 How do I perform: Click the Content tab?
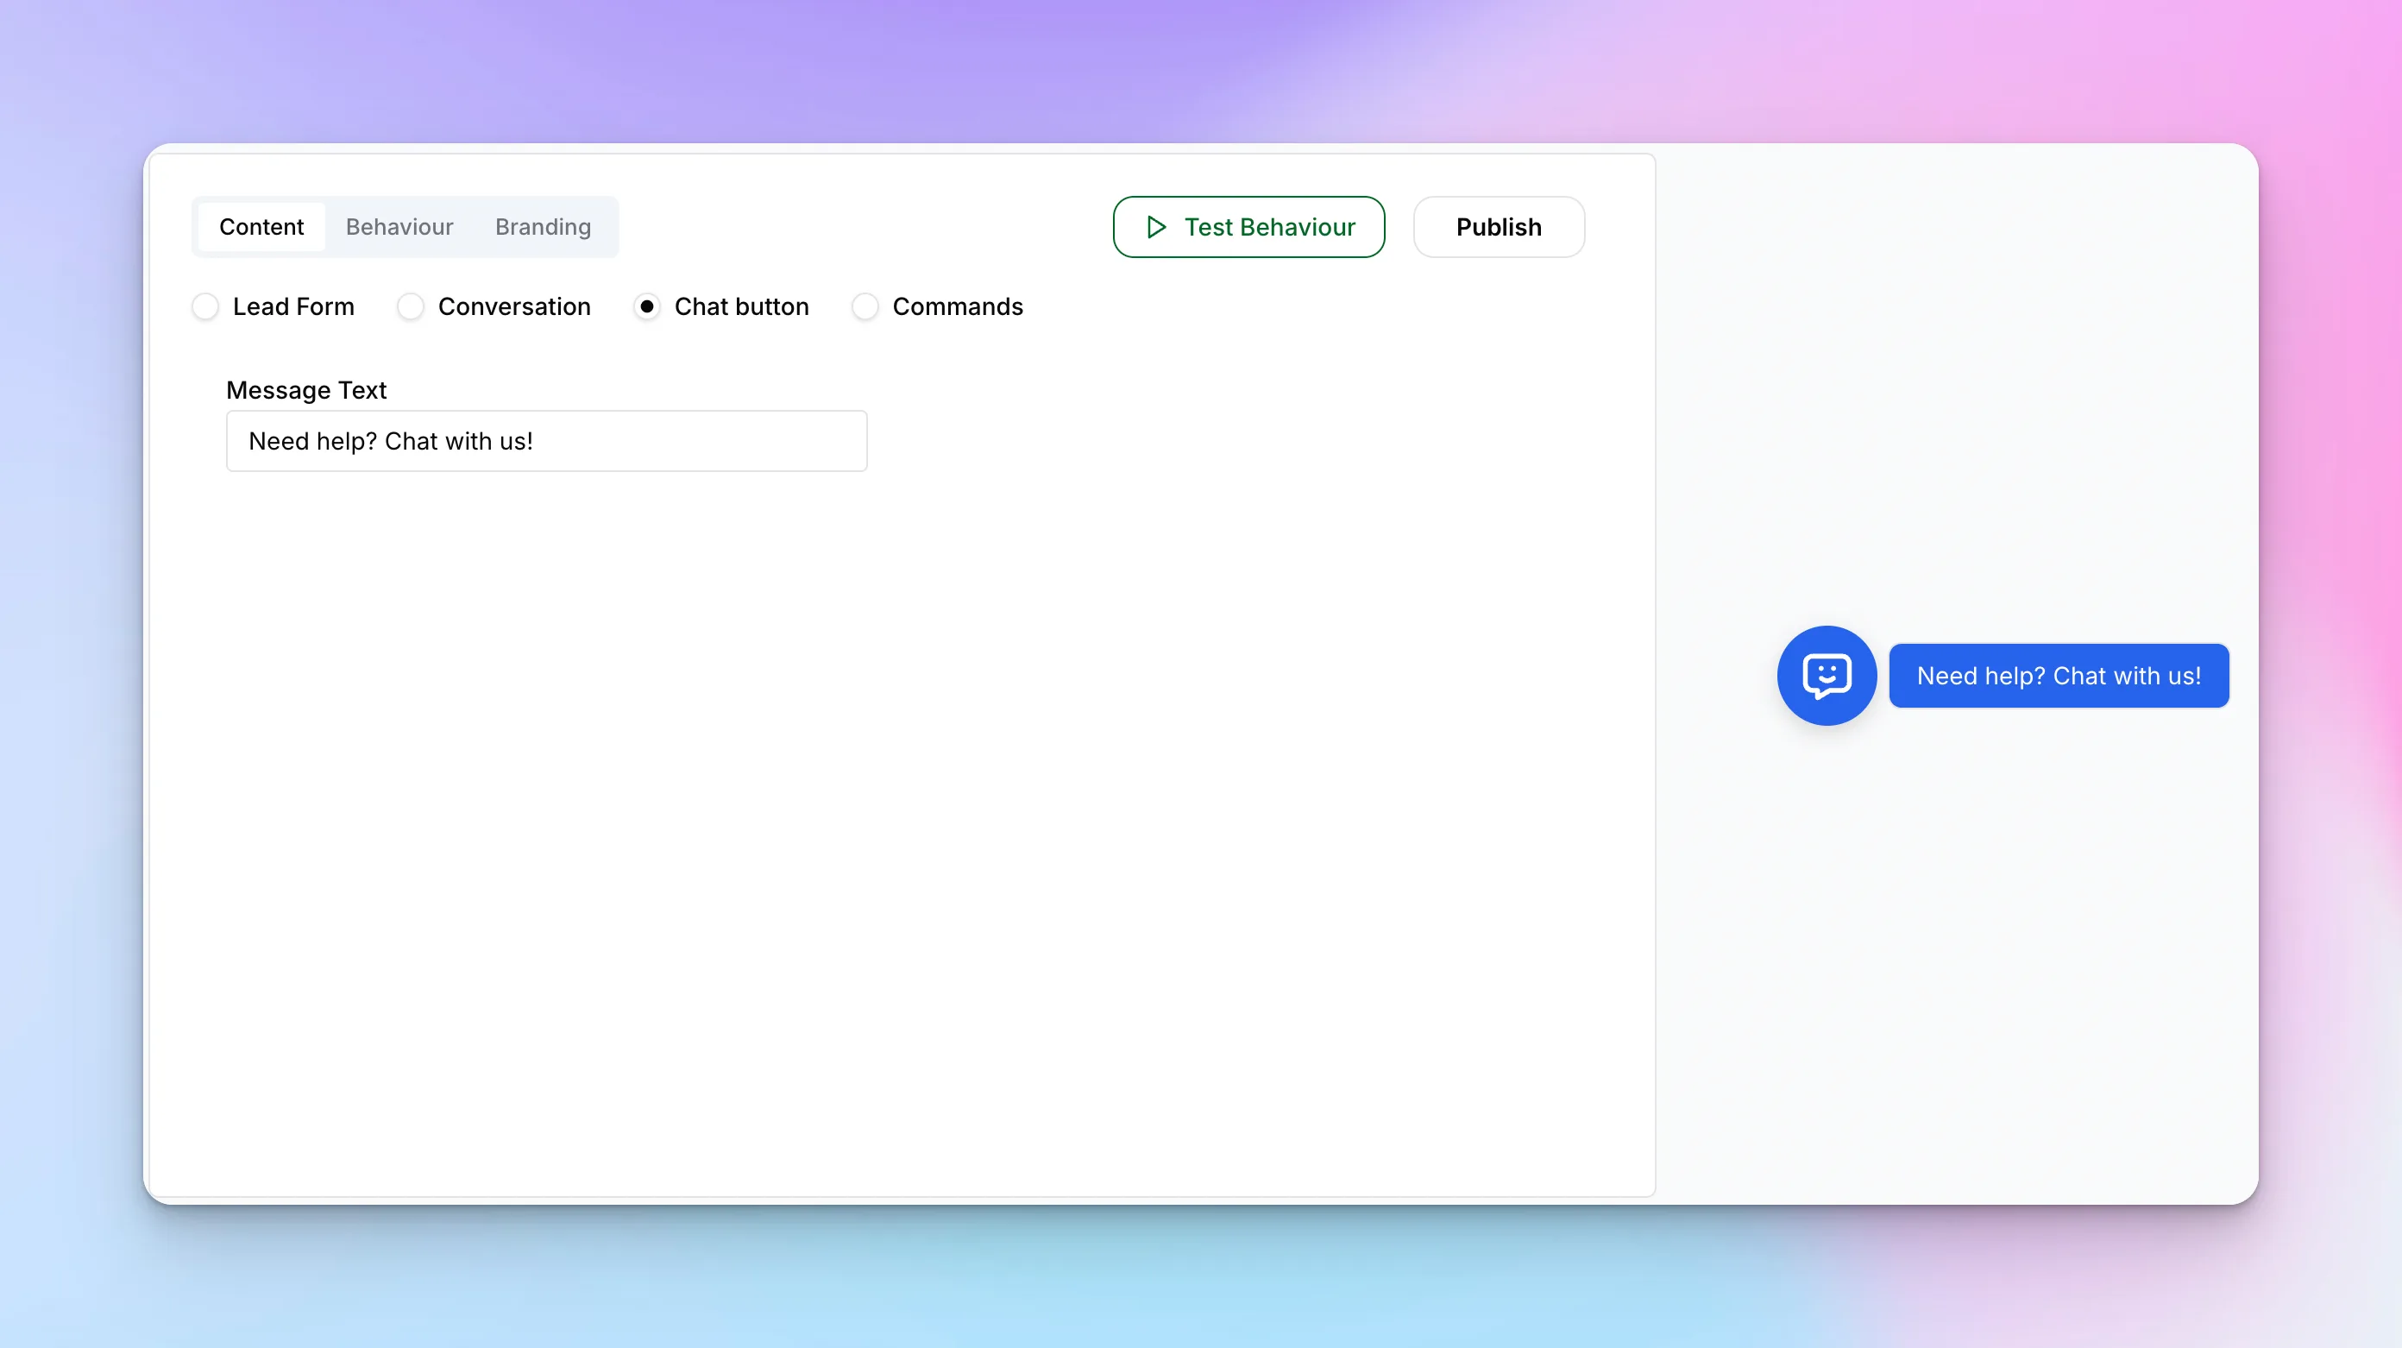click(261, 227)
